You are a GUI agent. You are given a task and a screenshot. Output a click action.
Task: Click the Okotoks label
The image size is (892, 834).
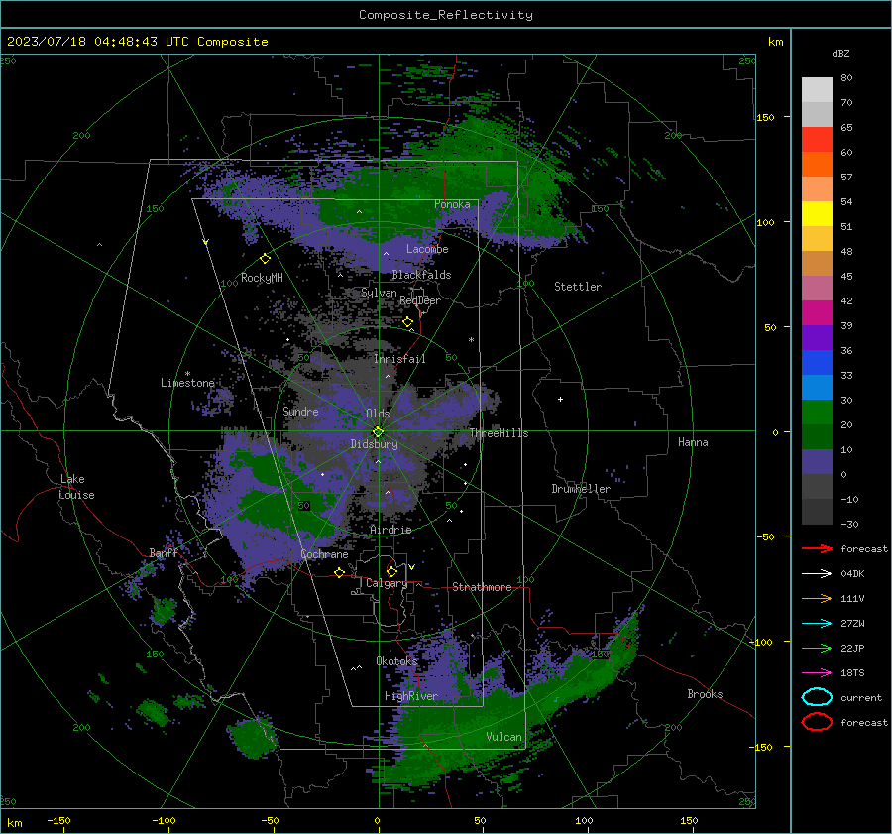click(396, 660)
